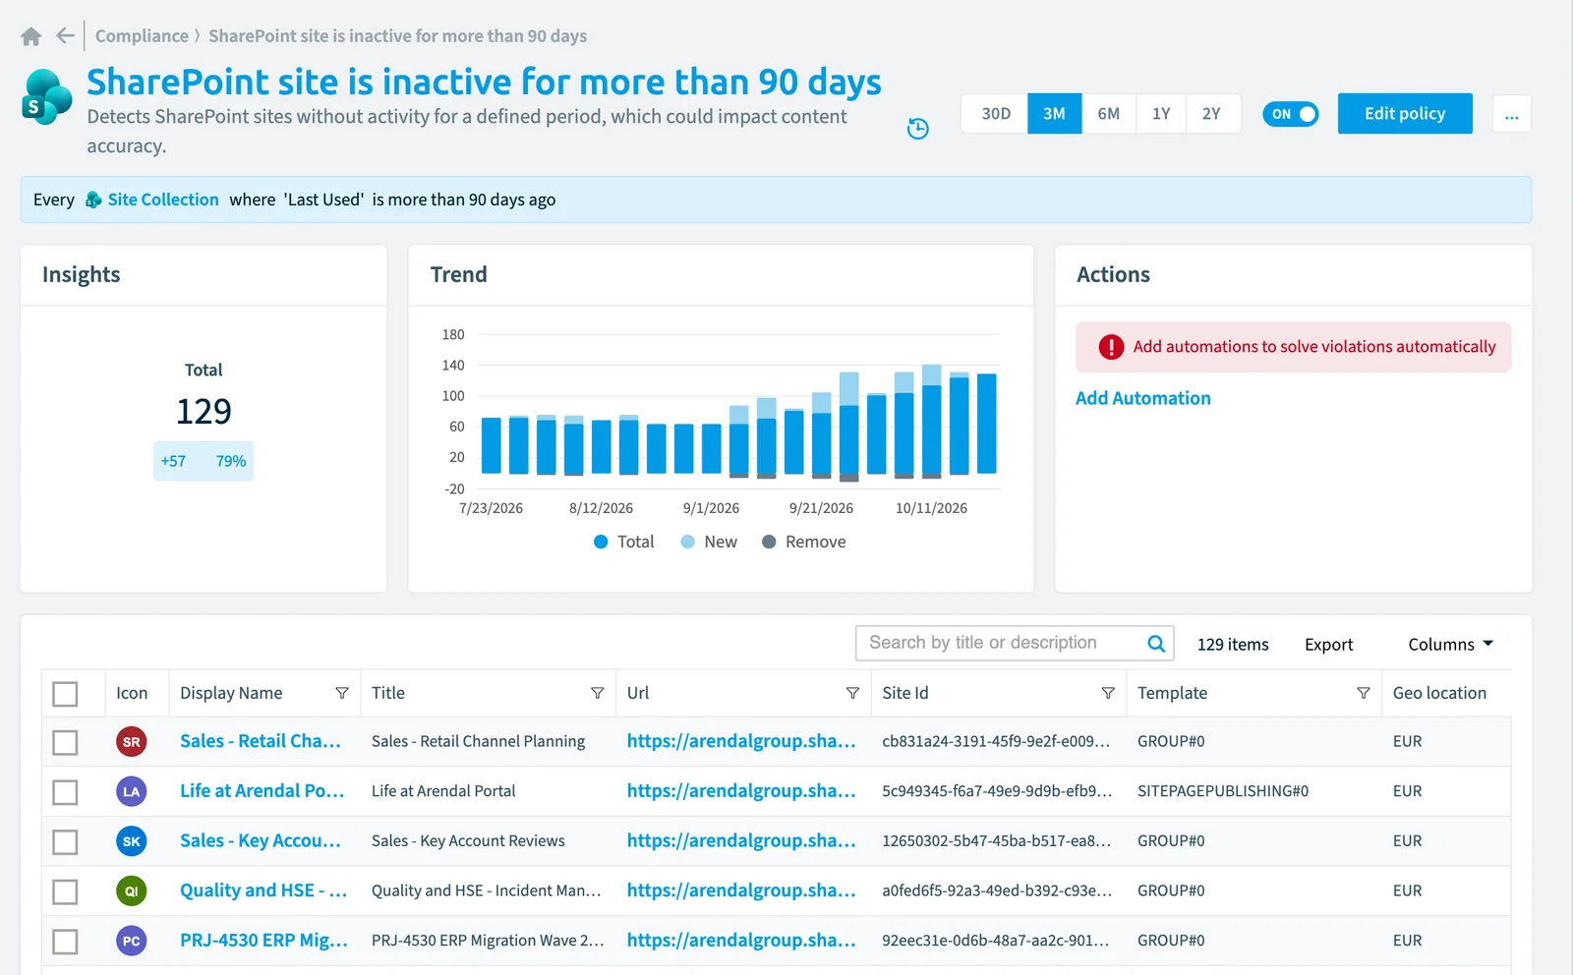The height and width of the screenshot is (975, 1573).
Task: Pick the 1Y time range
Action: coord(1161,114)
